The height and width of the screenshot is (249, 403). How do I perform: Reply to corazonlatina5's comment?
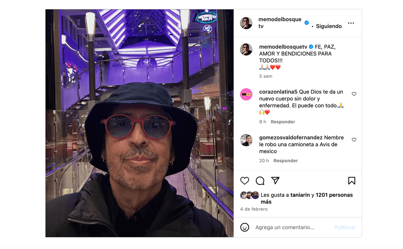[283, 122]
